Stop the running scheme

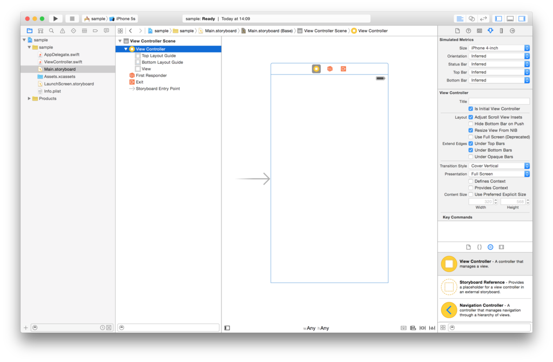[72, 18]
